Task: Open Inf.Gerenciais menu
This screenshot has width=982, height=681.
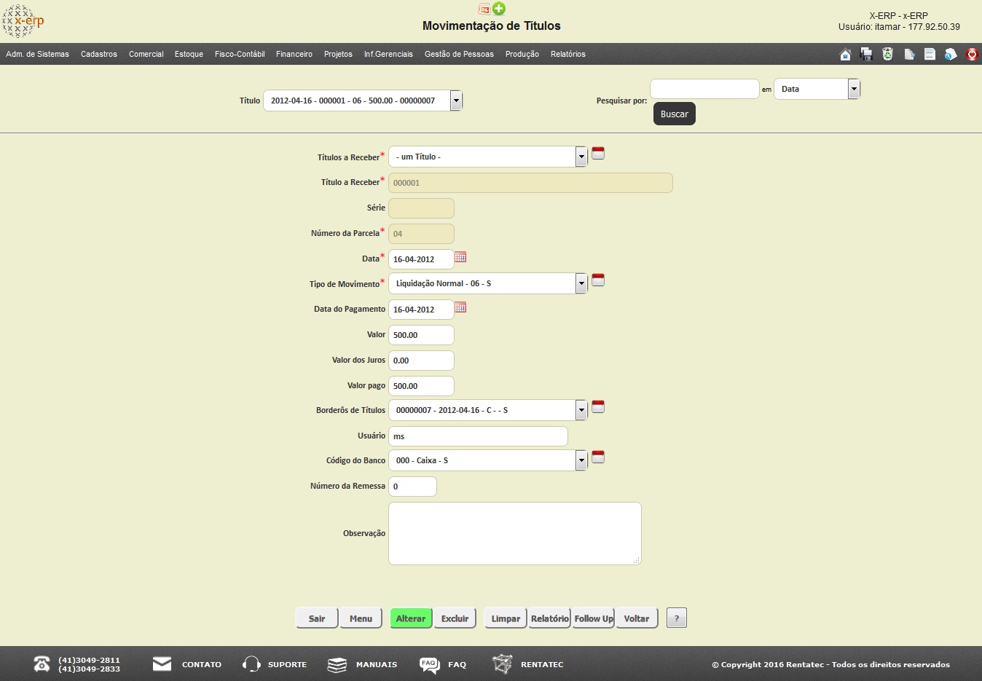Action: tap(388, 54)
